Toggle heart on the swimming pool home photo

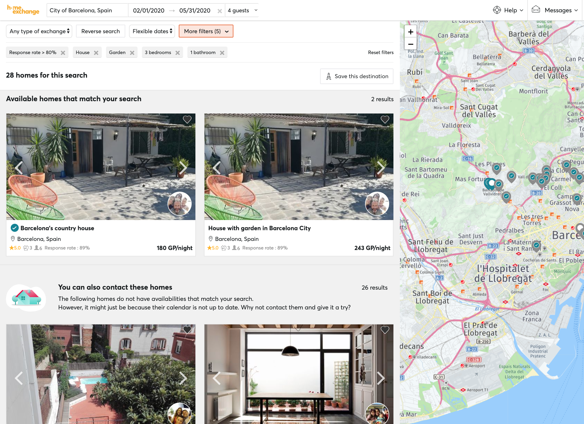(x=187, y=330)
